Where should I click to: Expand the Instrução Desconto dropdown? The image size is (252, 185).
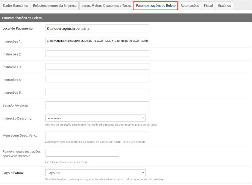click(x=95, y=118)
